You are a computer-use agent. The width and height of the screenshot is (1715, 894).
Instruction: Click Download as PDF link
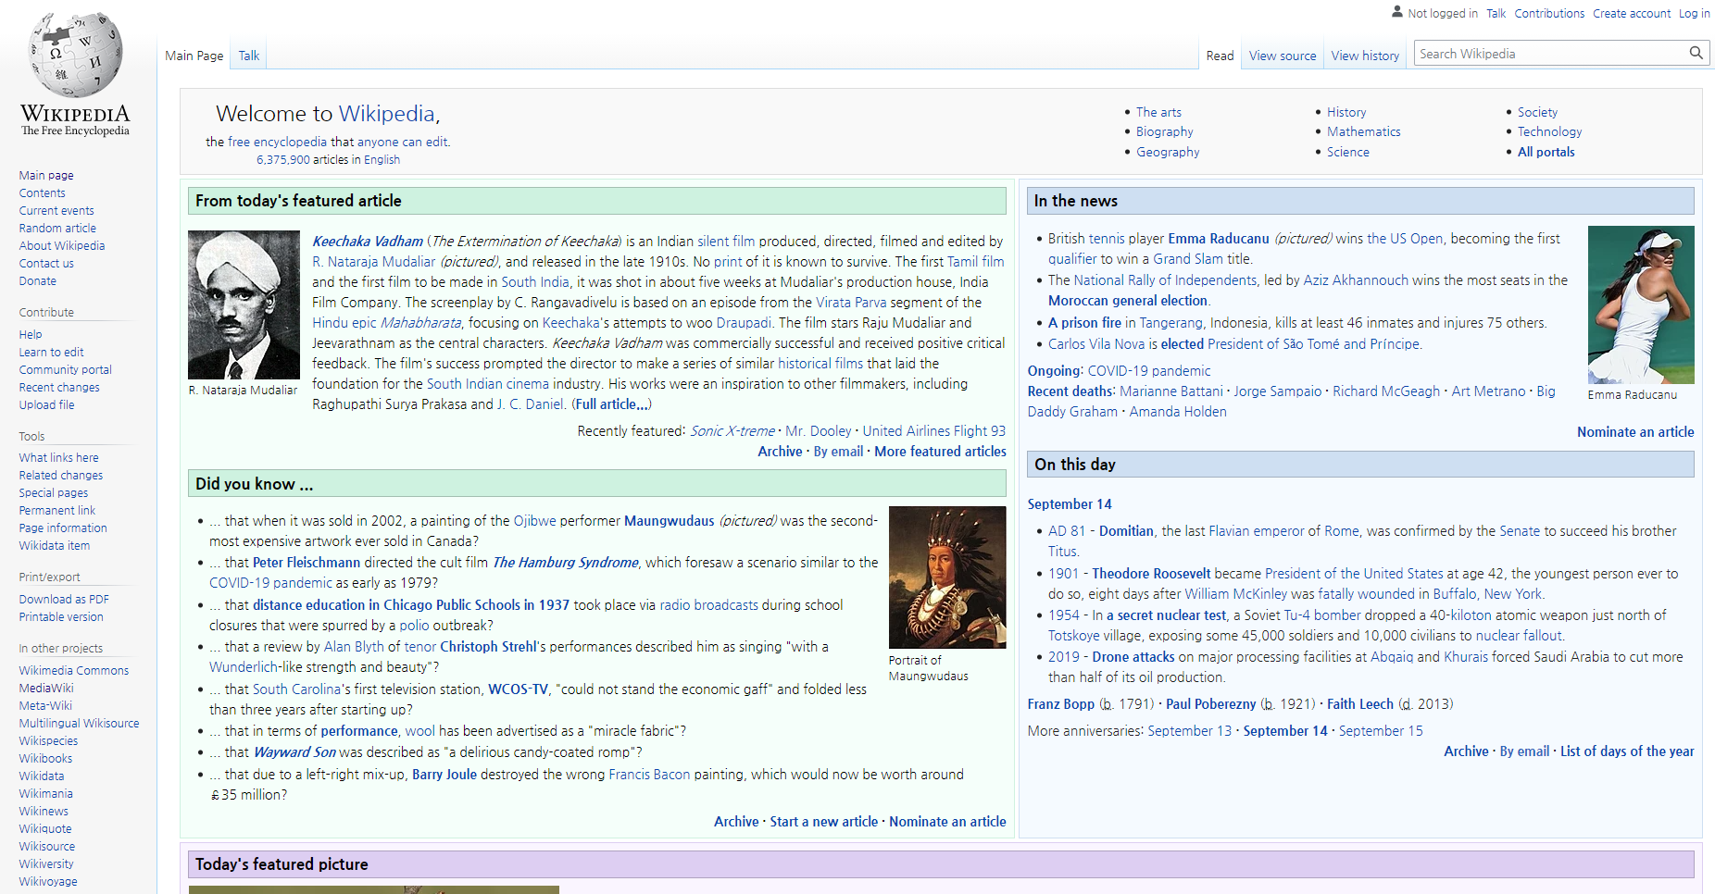[64, 599]
